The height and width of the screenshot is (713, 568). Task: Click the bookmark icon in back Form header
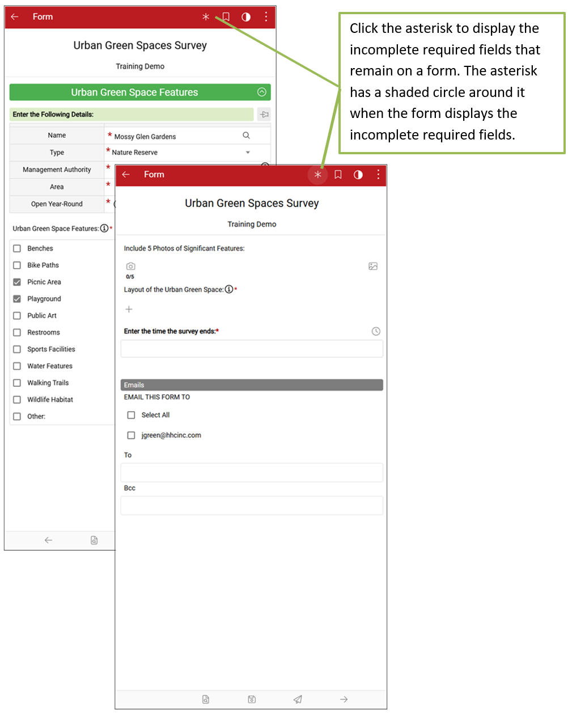(226, 17)
